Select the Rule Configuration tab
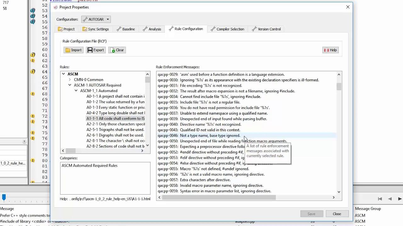Screen dimensions: 403x226 [x=186, y=29]
